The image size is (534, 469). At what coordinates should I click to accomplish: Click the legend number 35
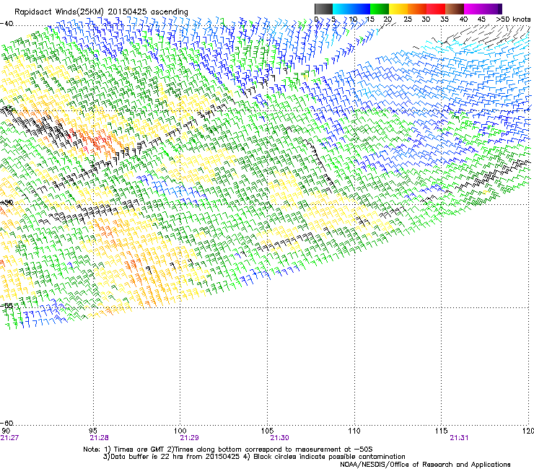(445, 19)
